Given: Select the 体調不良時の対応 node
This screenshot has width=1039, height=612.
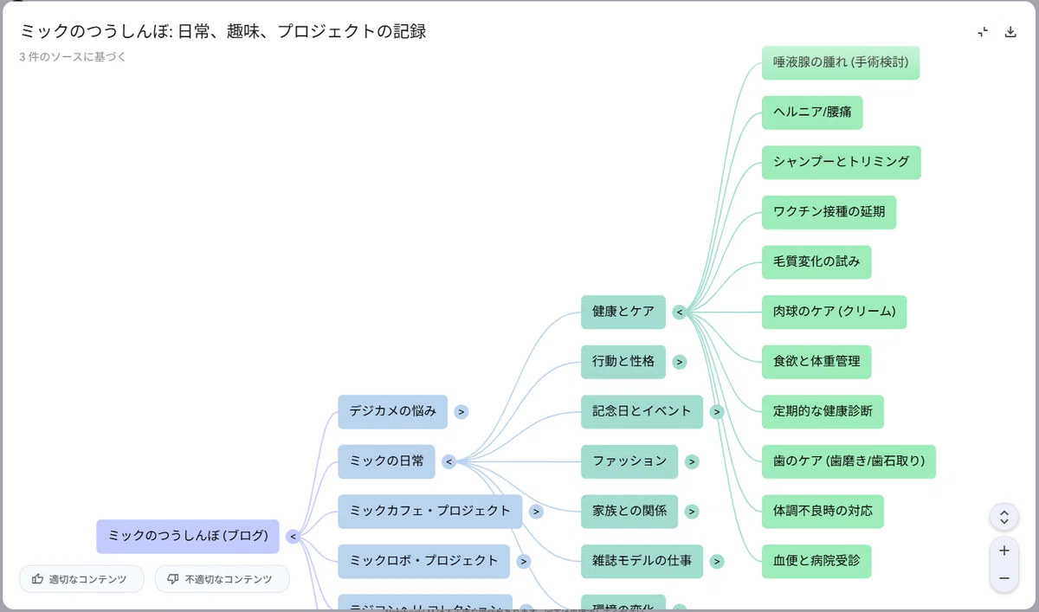Looking at the screenshot, I should [823, 512].
